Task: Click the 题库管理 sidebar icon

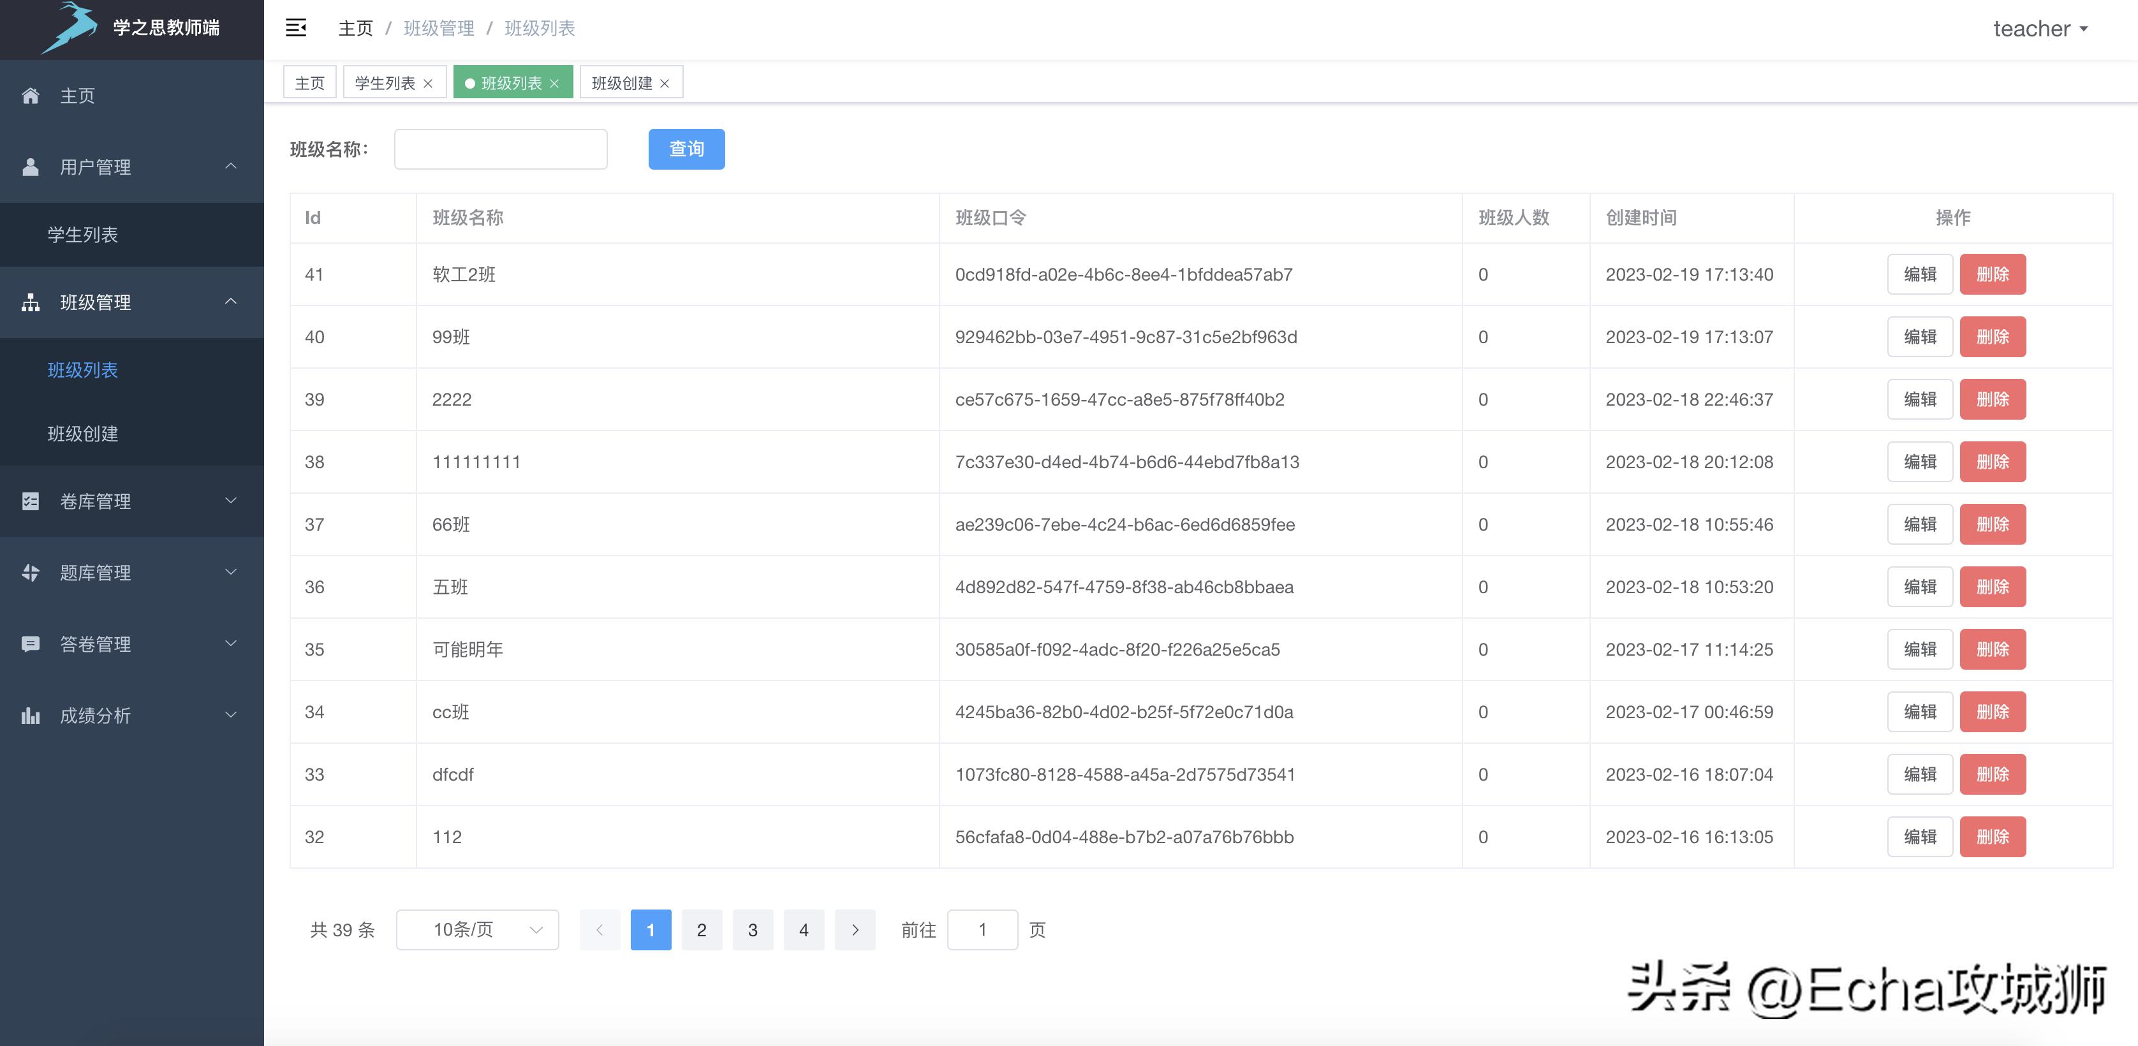Action: [31, 573]
